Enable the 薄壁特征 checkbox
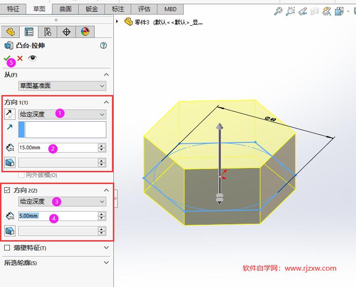This screenshot has height=287, width=356. [7, 248]
